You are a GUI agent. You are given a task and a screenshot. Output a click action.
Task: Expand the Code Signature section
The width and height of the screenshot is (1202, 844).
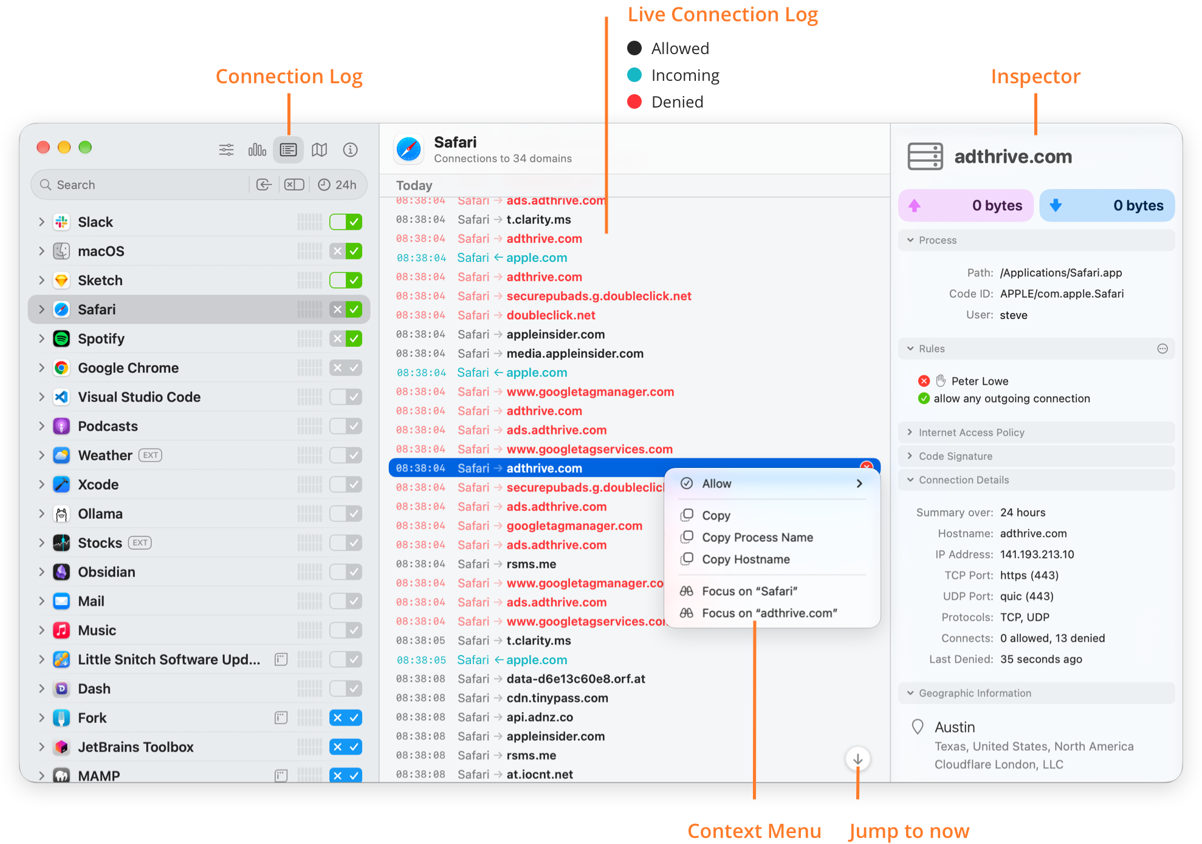click(x=910, y=456)
